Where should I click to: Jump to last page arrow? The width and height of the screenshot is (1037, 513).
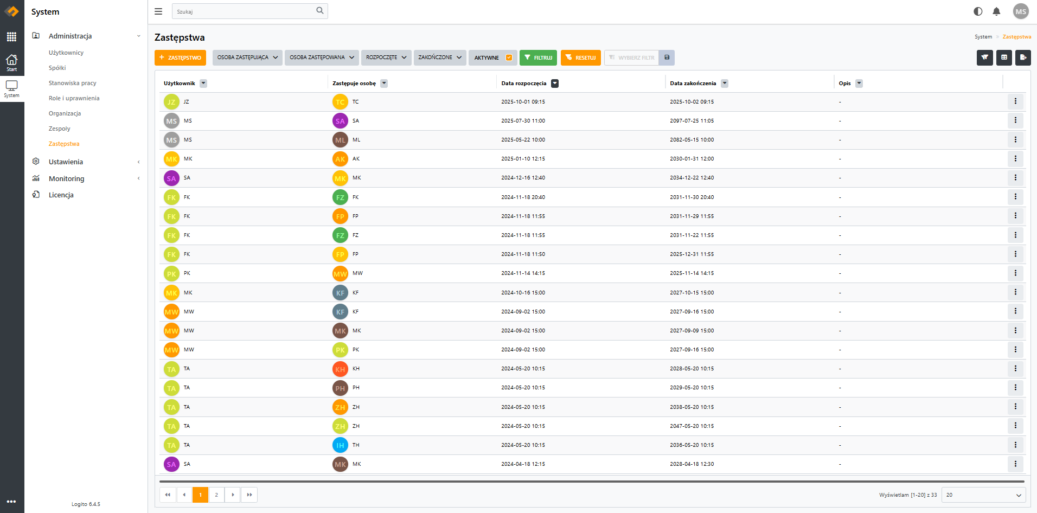(x=249, y=495)
